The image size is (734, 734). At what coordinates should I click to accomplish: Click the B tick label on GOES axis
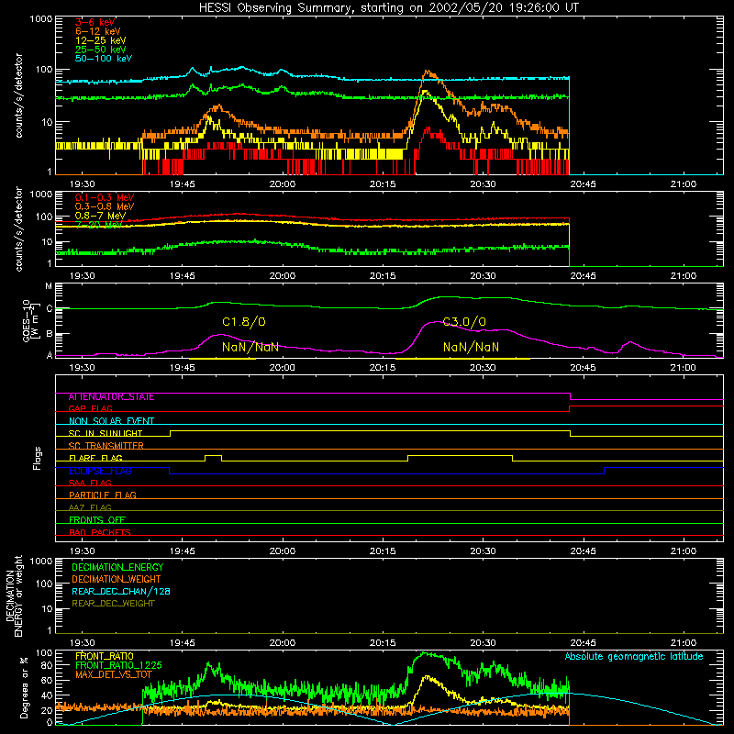[49, 334]
